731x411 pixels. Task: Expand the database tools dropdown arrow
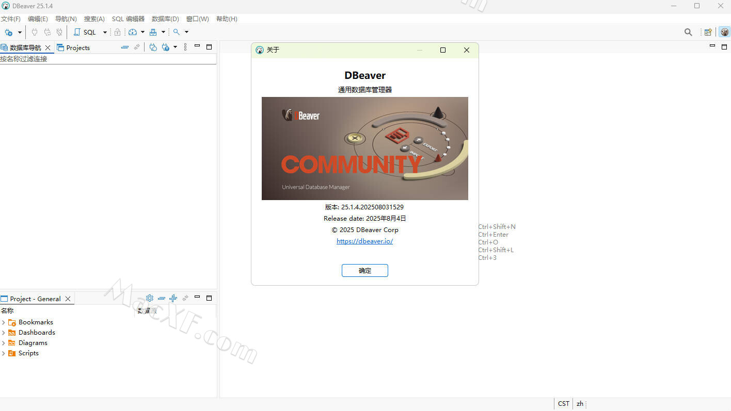pos(163,32)
